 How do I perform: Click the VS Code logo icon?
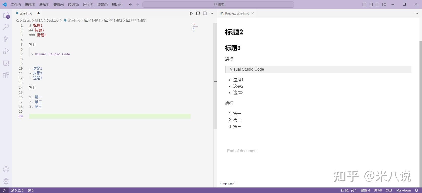click(5, 4)
